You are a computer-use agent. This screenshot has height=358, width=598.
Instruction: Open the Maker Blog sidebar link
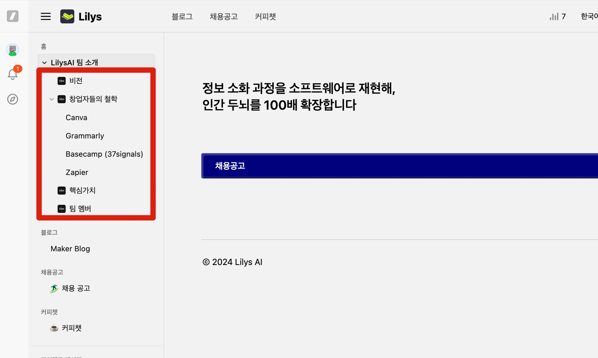click(x=70, y=249)
